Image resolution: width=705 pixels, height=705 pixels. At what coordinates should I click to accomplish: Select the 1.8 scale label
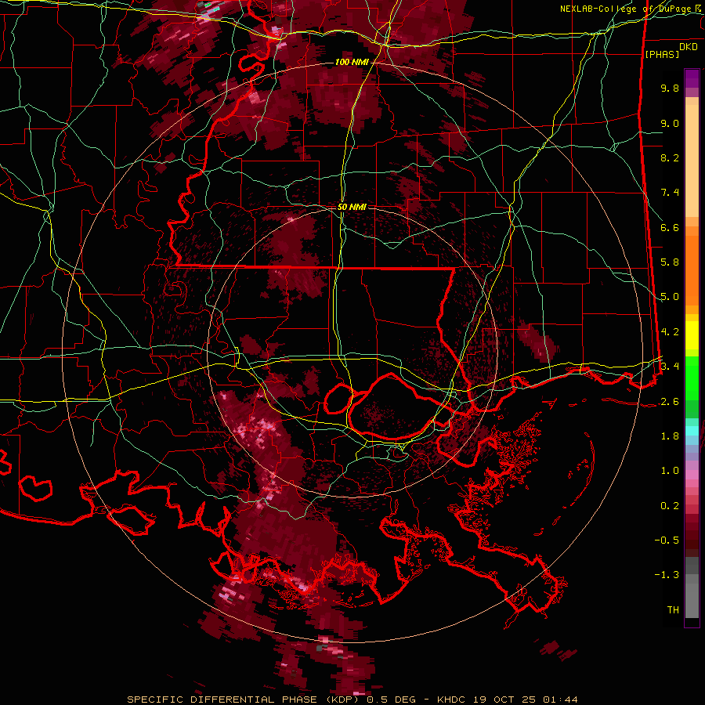click(x=670, y=436)
